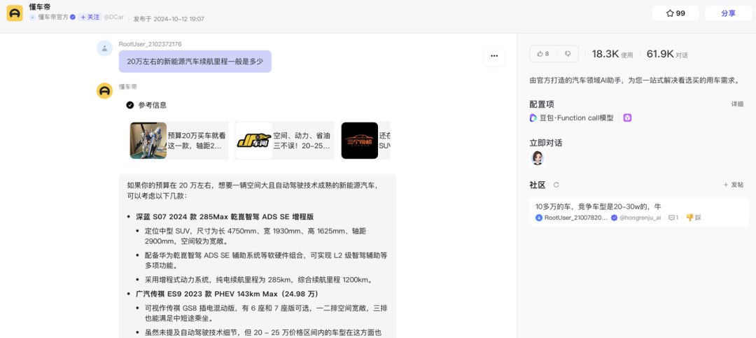This screenshot has height=338, width=756.
Task: Click the 18.3K 使用 usage stat
Action: point(612,54)
